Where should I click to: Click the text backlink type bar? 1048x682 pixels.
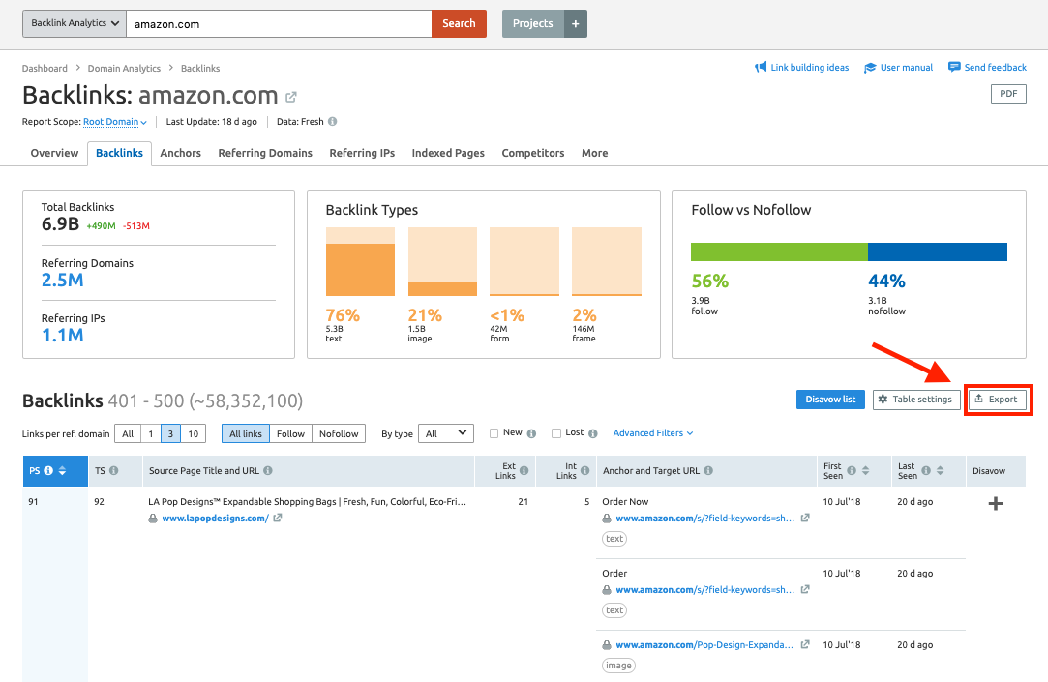(360, 261)
